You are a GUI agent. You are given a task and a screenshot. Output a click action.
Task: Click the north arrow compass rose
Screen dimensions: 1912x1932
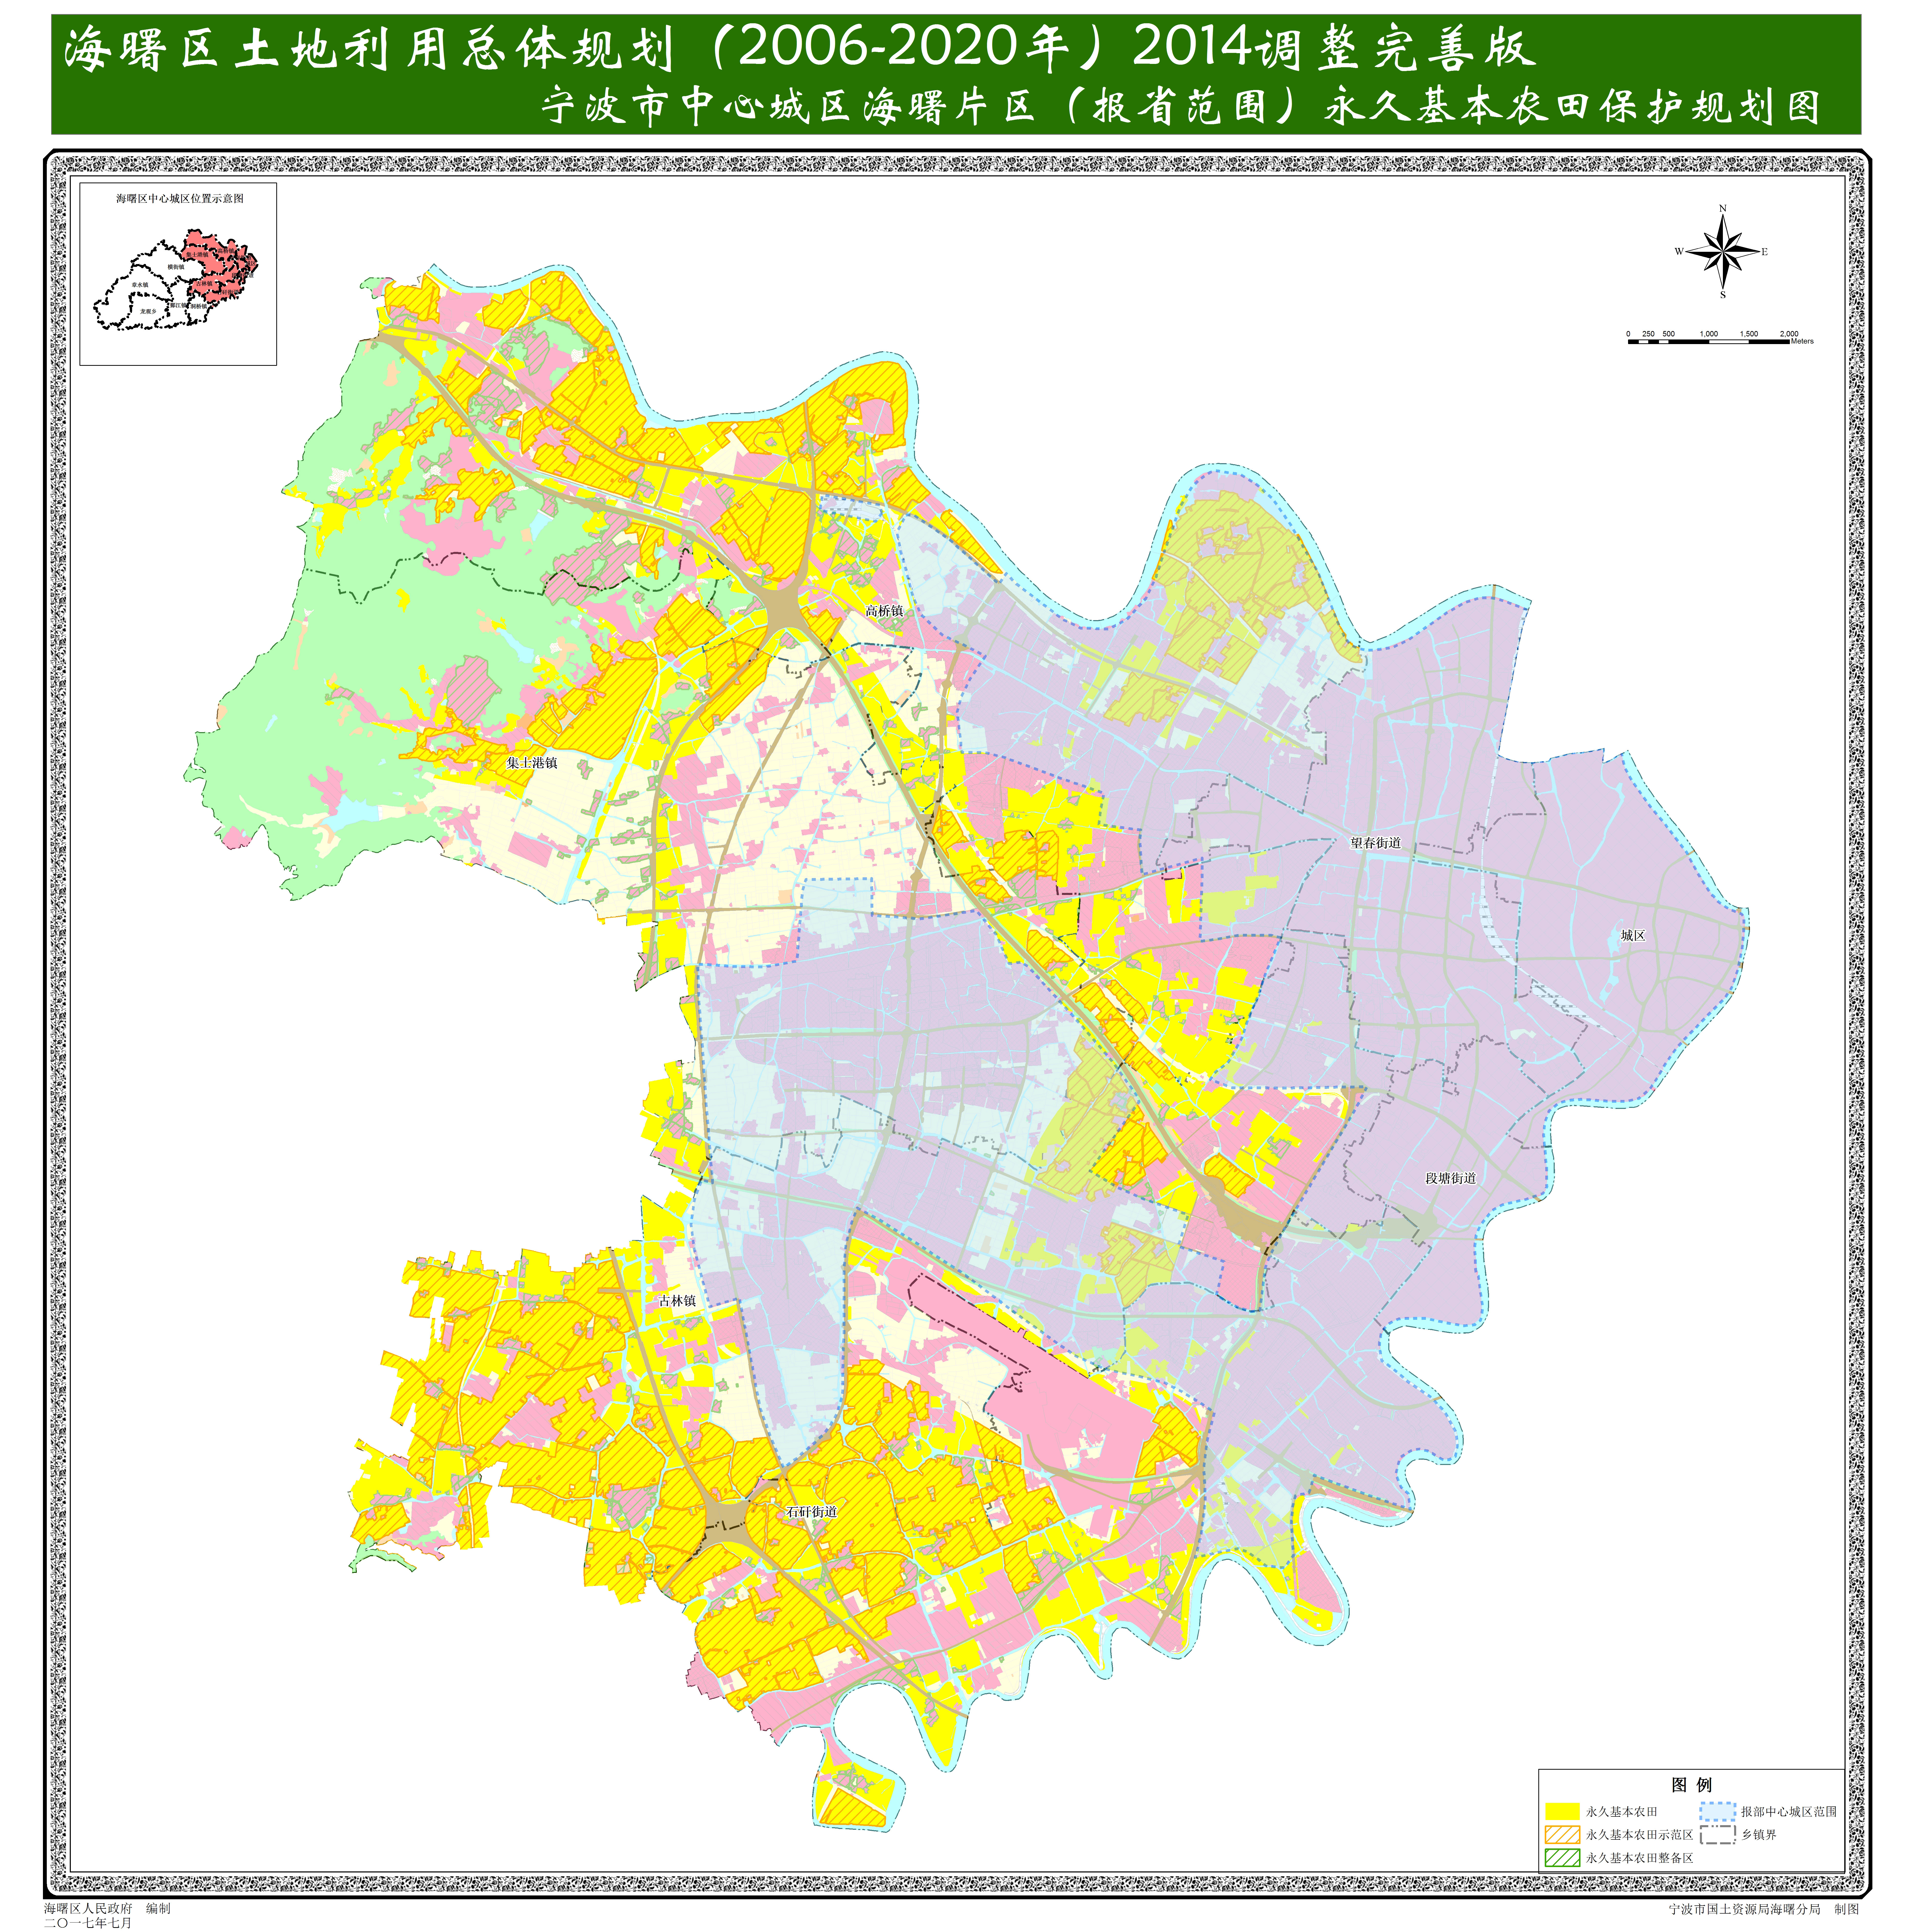[1722, 251]
